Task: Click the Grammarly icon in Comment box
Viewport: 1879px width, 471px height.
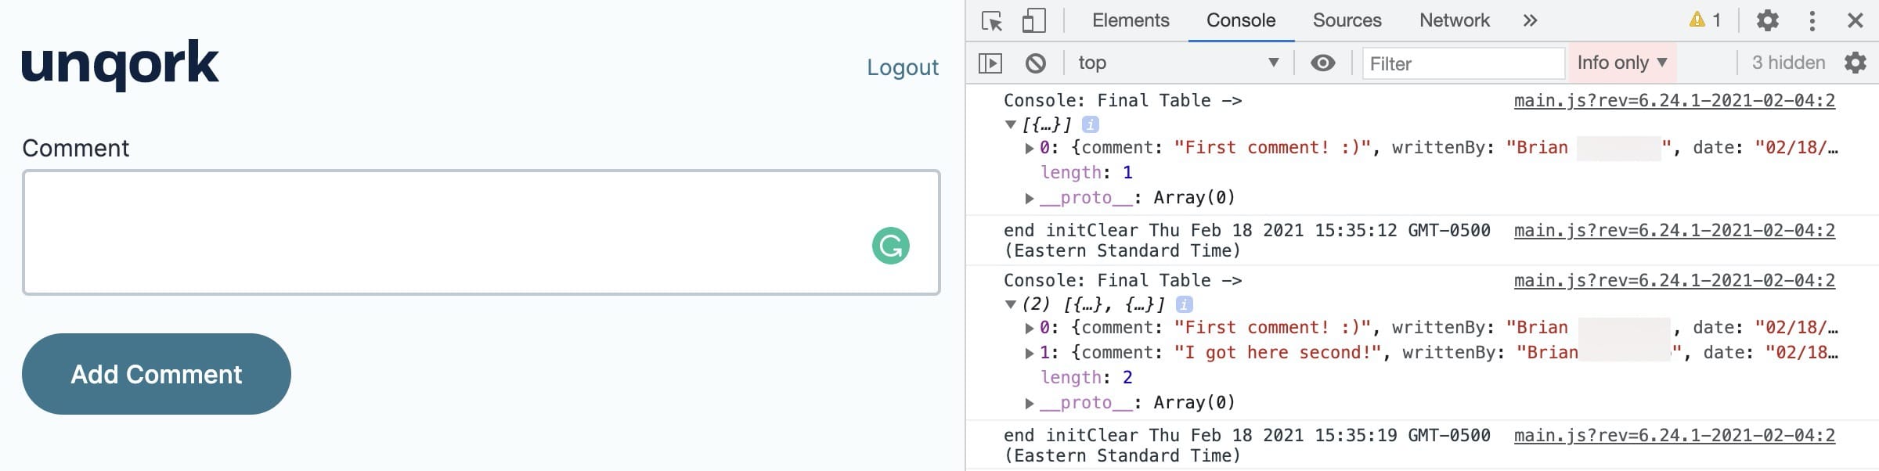Action: coord(891,246)
